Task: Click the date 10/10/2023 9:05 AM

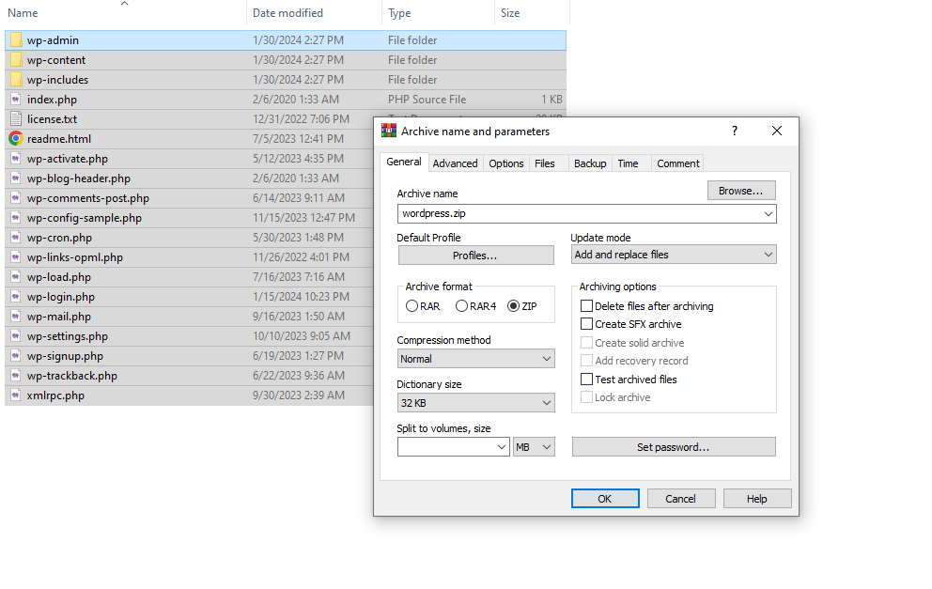Action: [x=302, y=335]
